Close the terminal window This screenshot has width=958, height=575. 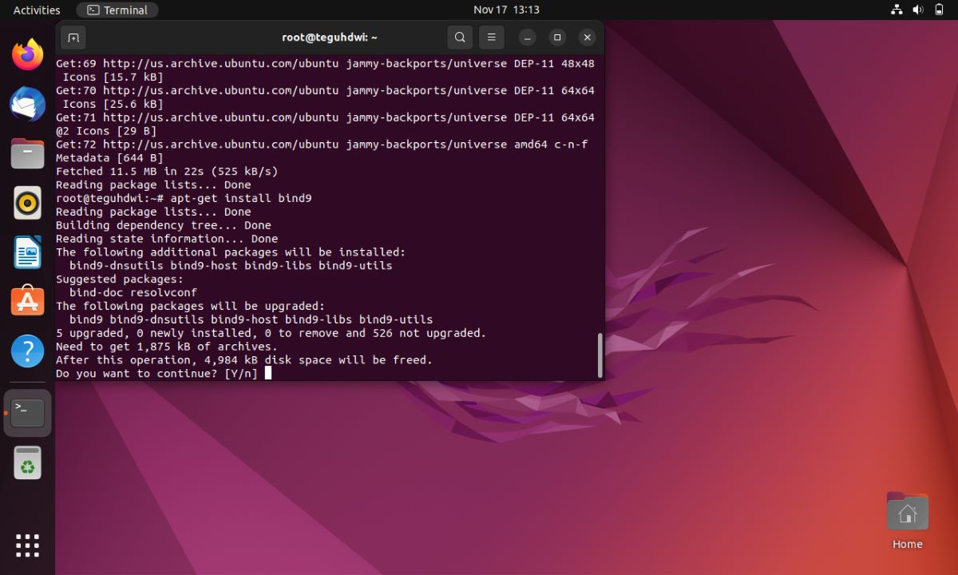tap(588, 37)
